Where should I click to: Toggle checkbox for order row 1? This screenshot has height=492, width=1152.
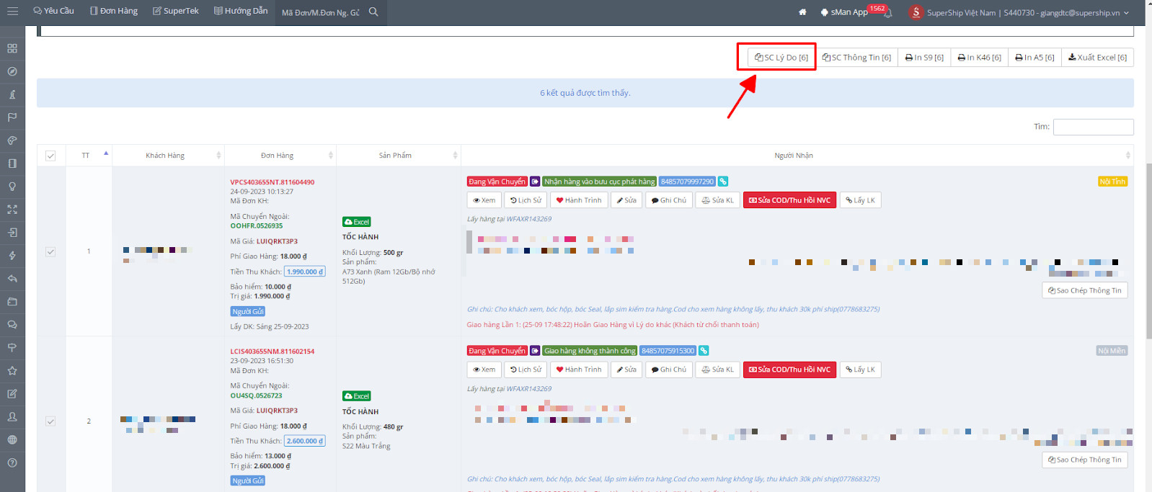pyautogui.click(x=50, y=251)
